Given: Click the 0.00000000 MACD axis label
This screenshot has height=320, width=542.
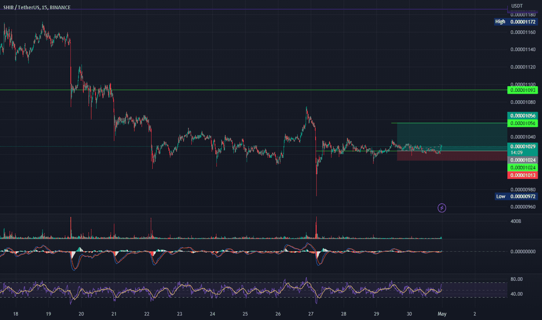Looking at the screenshot, I should [x=523, y=251].
